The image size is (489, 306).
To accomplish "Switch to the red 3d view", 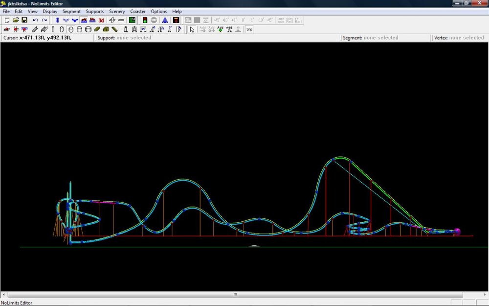I will (101, 20).
